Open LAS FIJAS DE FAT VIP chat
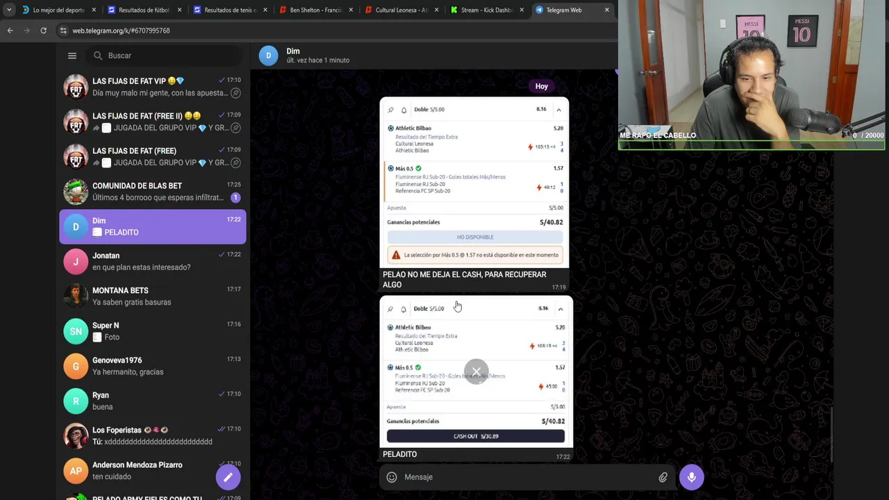 click(153, 87)
